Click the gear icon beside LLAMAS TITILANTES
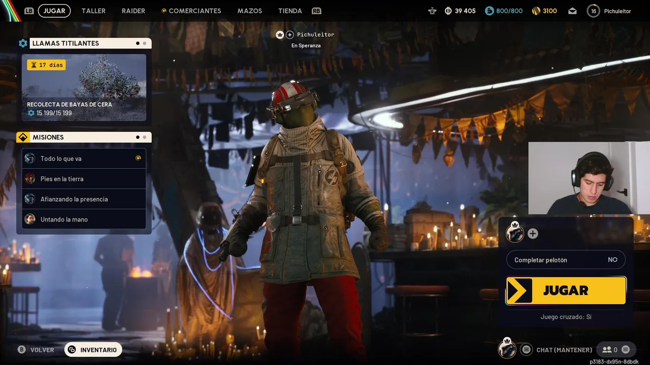 point(23,43)
